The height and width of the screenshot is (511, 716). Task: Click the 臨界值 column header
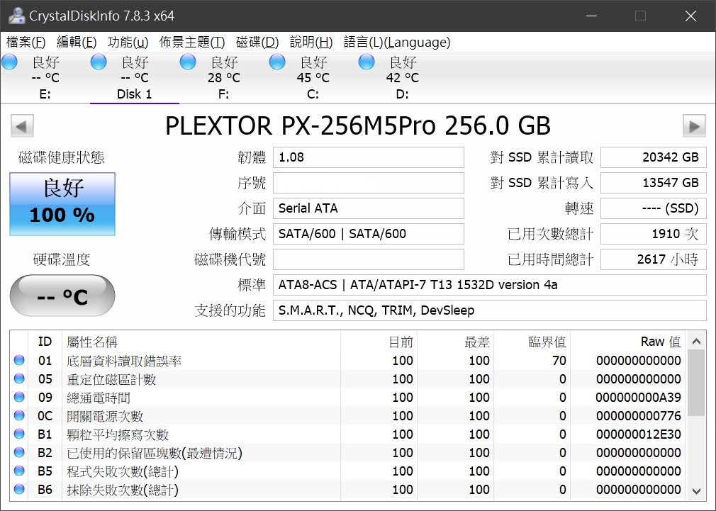(532, 342)
